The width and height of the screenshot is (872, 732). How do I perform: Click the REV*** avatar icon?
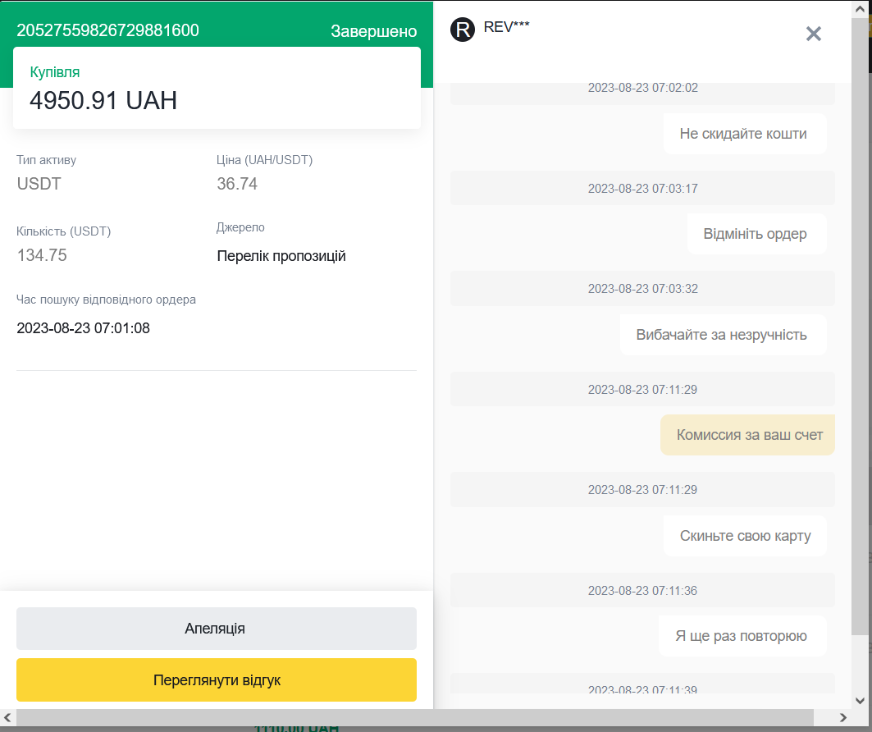click(463, 30)
